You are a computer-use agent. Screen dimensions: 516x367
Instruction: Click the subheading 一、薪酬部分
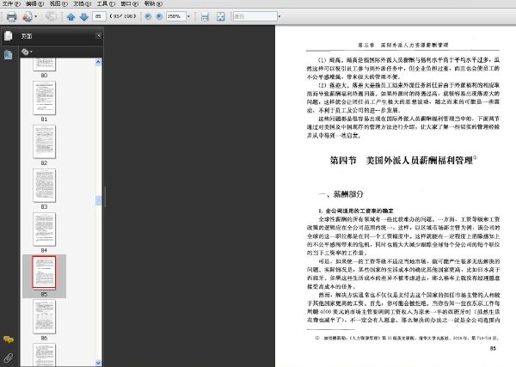(341, 194)
